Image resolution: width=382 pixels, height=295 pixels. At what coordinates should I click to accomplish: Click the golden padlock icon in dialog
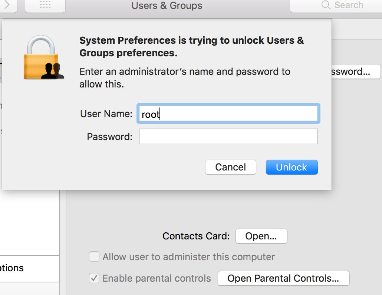[x=41, y=57]
